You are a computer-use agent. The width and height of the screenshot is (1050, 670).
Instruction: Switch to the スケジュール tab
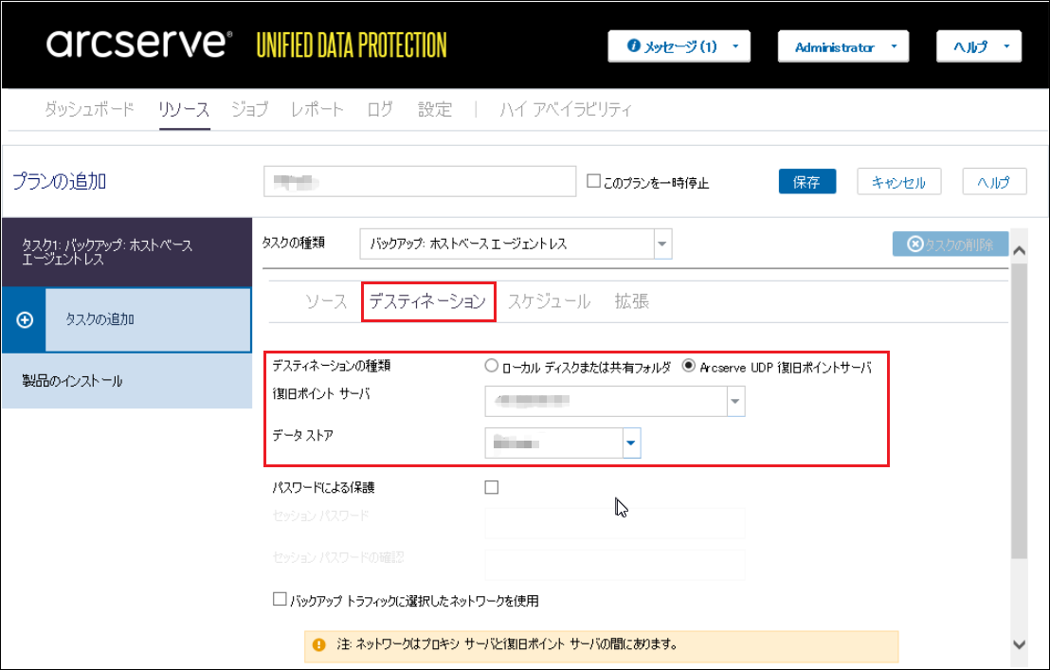pyautogui.click(x=549, y=301)
